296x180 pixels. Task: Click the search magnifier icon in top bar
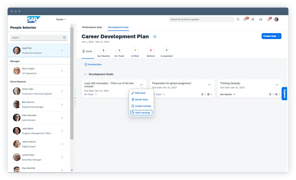(238, 19)
